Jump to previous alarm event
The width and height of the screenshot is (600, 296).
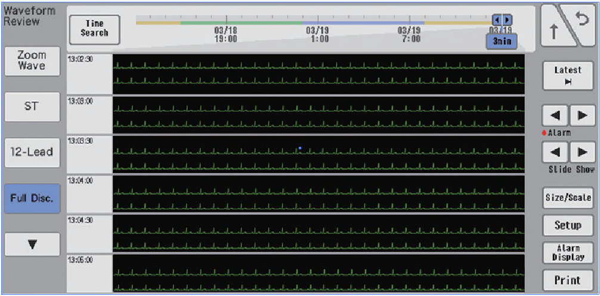tap(555, 115)
